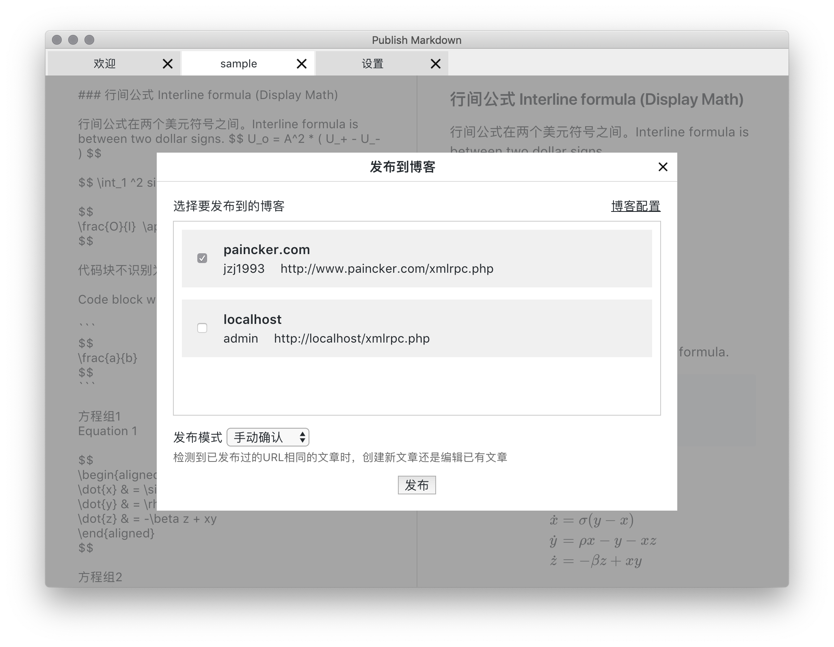Open the 博客配置 link
Viewport: 834px width, 647px height.
pyautogui.click(x=635, y=206)
